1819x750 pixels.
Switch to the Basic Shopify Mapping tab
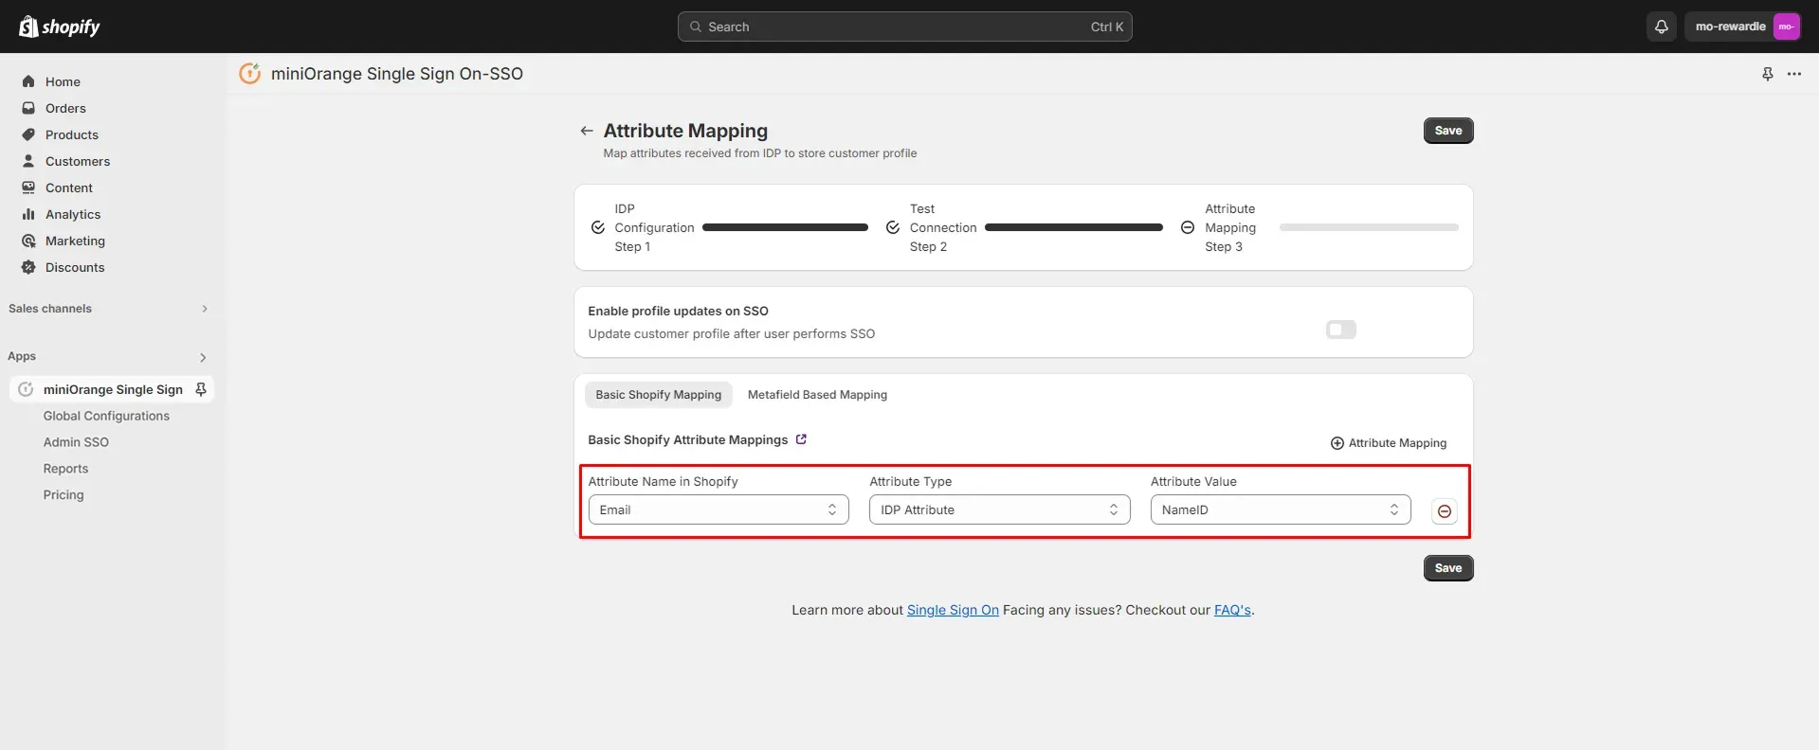coord(659,395)
